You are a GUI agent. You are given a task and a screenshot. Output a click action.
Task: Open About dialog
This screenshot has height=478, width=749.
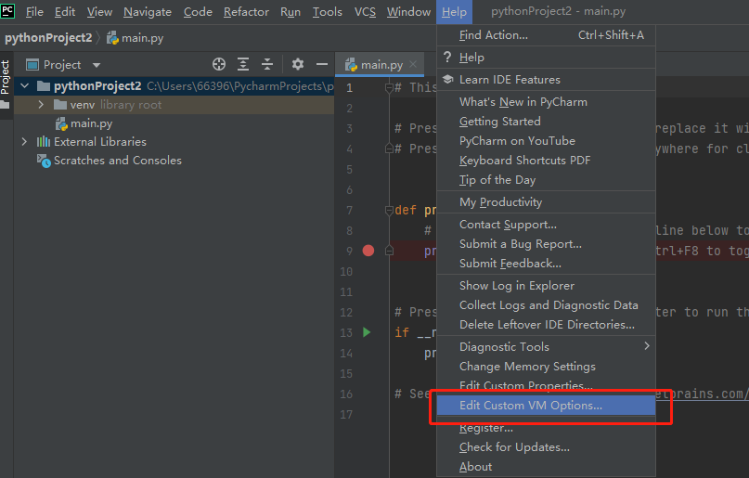(x=546, y=467)
